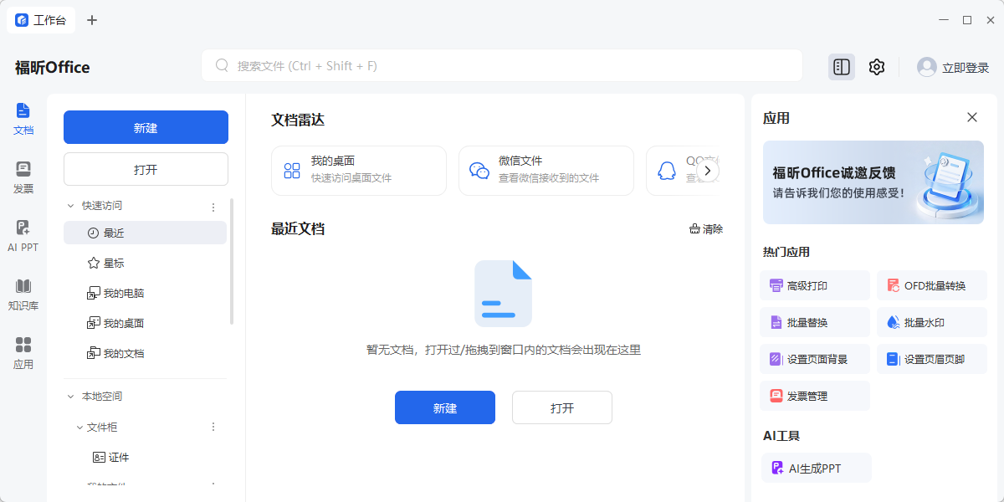
Task: Launch 批量水印 app
Action: point(932,322)
